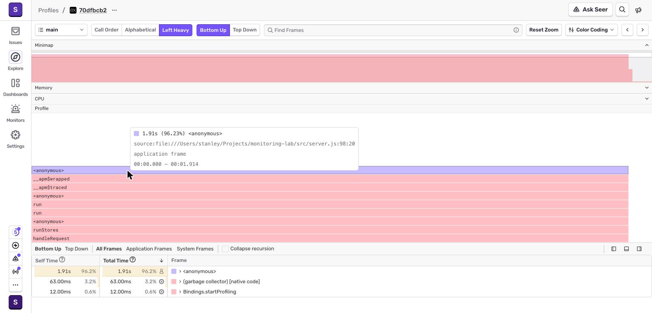Filter the table to System Frames
Screen dimensions: 652x313
click(x=195, y=249)
